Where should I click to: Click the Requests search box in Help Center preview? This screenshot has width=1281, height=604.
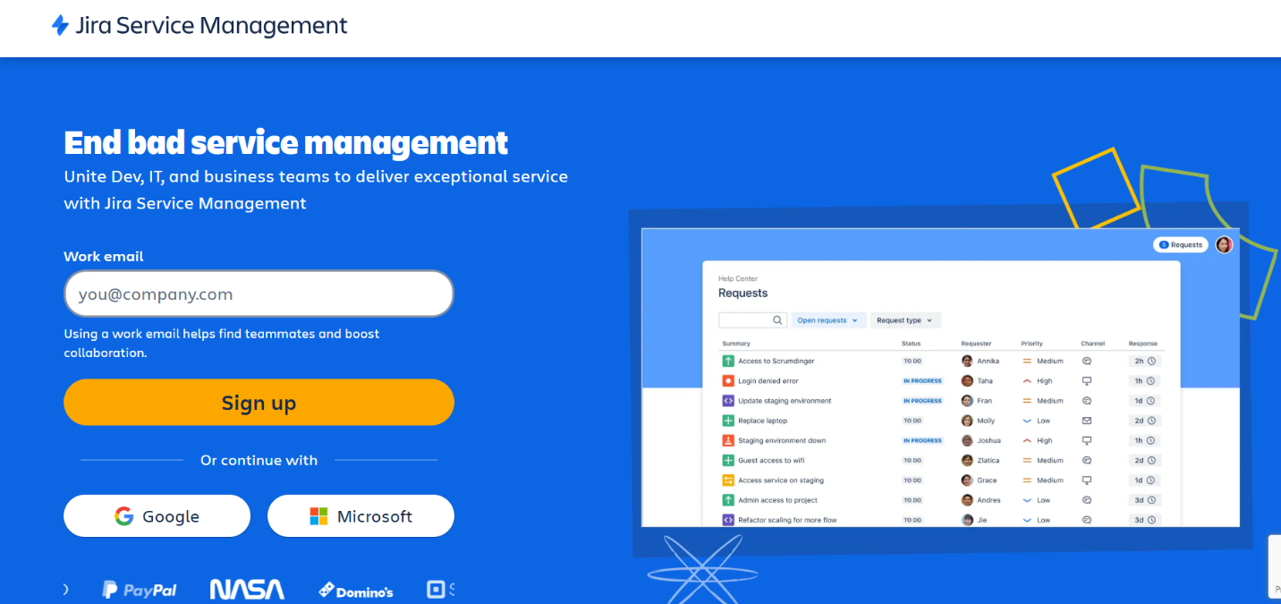752,319
